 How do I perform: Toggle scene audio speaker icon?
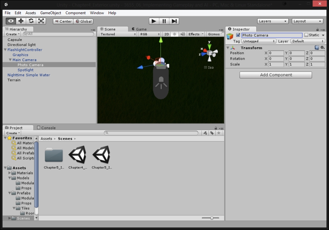tap(182, 34)
